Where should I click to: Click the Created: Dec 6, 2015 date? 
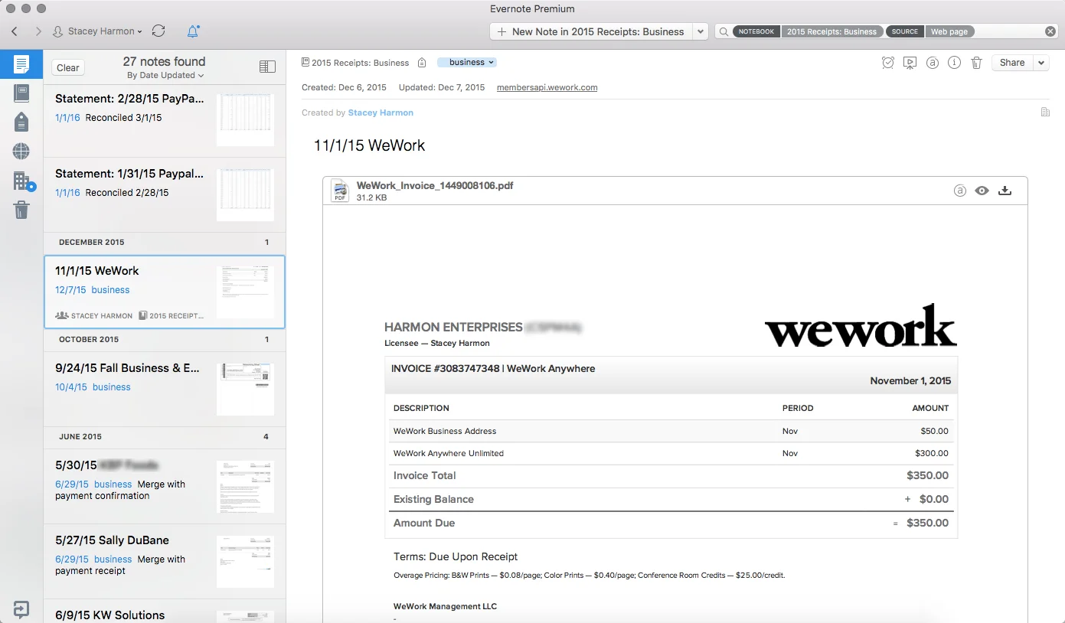(x=344, y=87)
